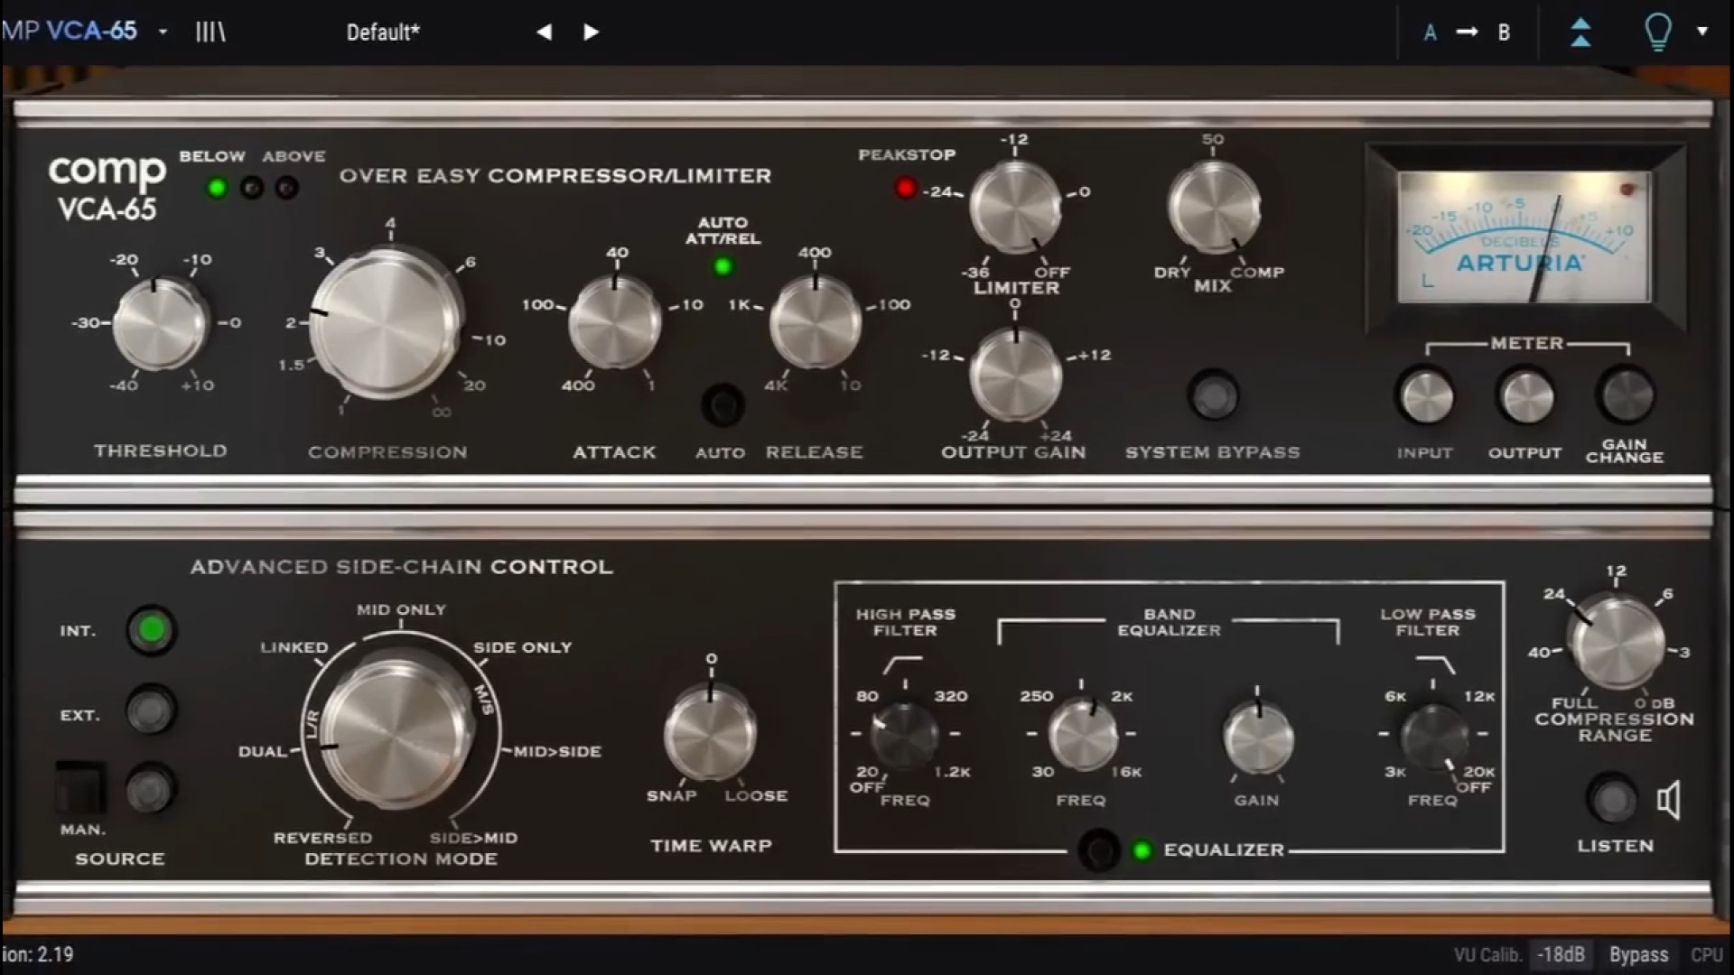
Task: Click the Threshold knob
Action: [160, 324]
